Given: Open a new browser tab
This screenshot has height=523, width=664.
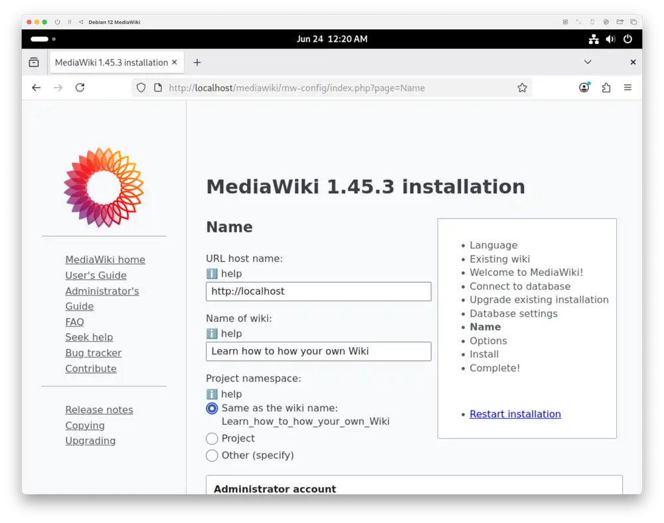Looking at the screenshot, I should (197, 62).
